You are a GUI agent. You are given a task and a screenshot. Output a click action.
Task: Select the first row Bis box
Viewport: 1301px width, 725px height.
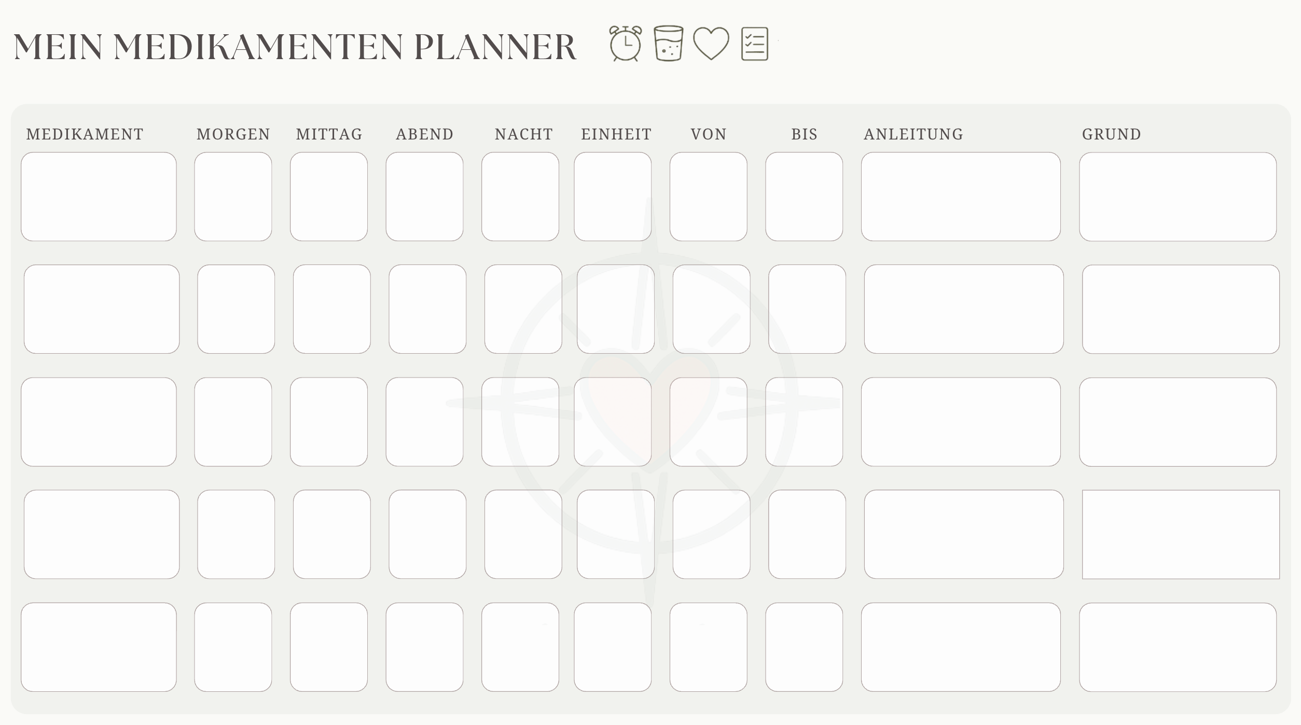click(x=804, y=197)
